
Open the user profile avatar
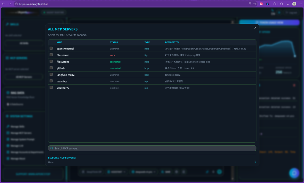(x=294, y=4)
